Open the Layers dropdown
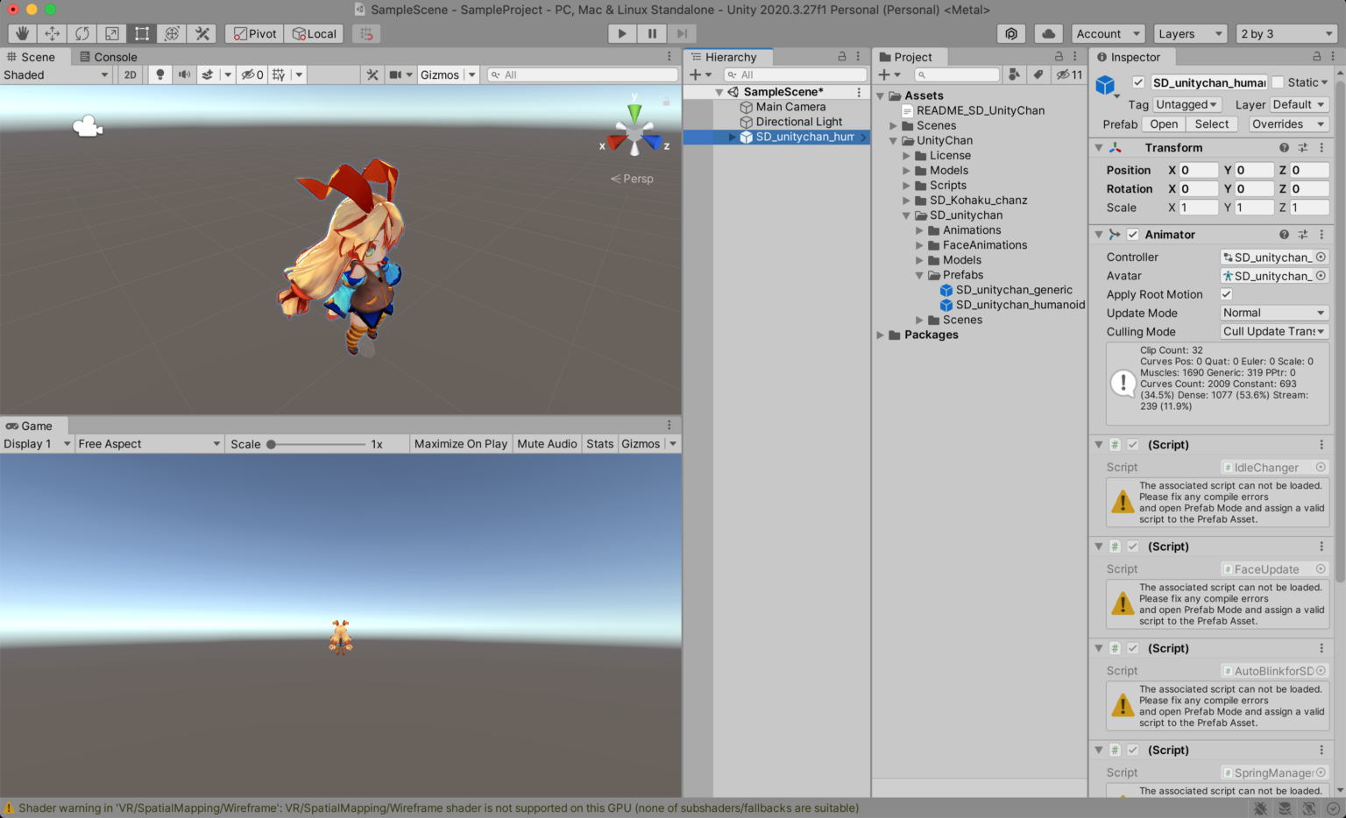 [1189, 33]
